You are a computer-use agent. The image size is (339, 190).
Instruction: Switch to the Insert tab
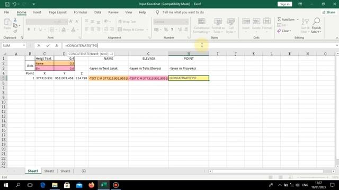click(x=37, y=12)
